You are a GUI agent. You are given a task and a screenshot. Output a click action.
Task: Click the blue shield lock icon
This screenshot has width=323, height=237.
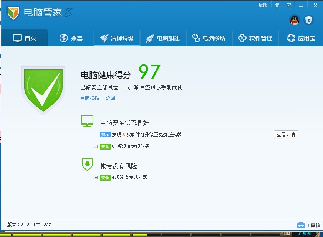pos(308,20)
